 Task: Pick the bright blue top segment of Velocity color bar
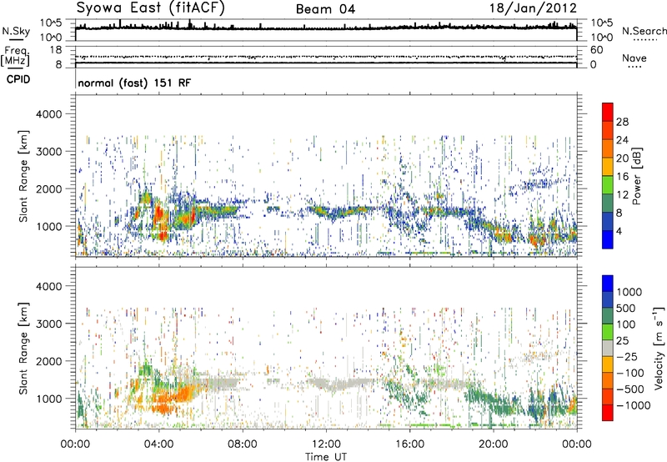[x=608, y=284]
